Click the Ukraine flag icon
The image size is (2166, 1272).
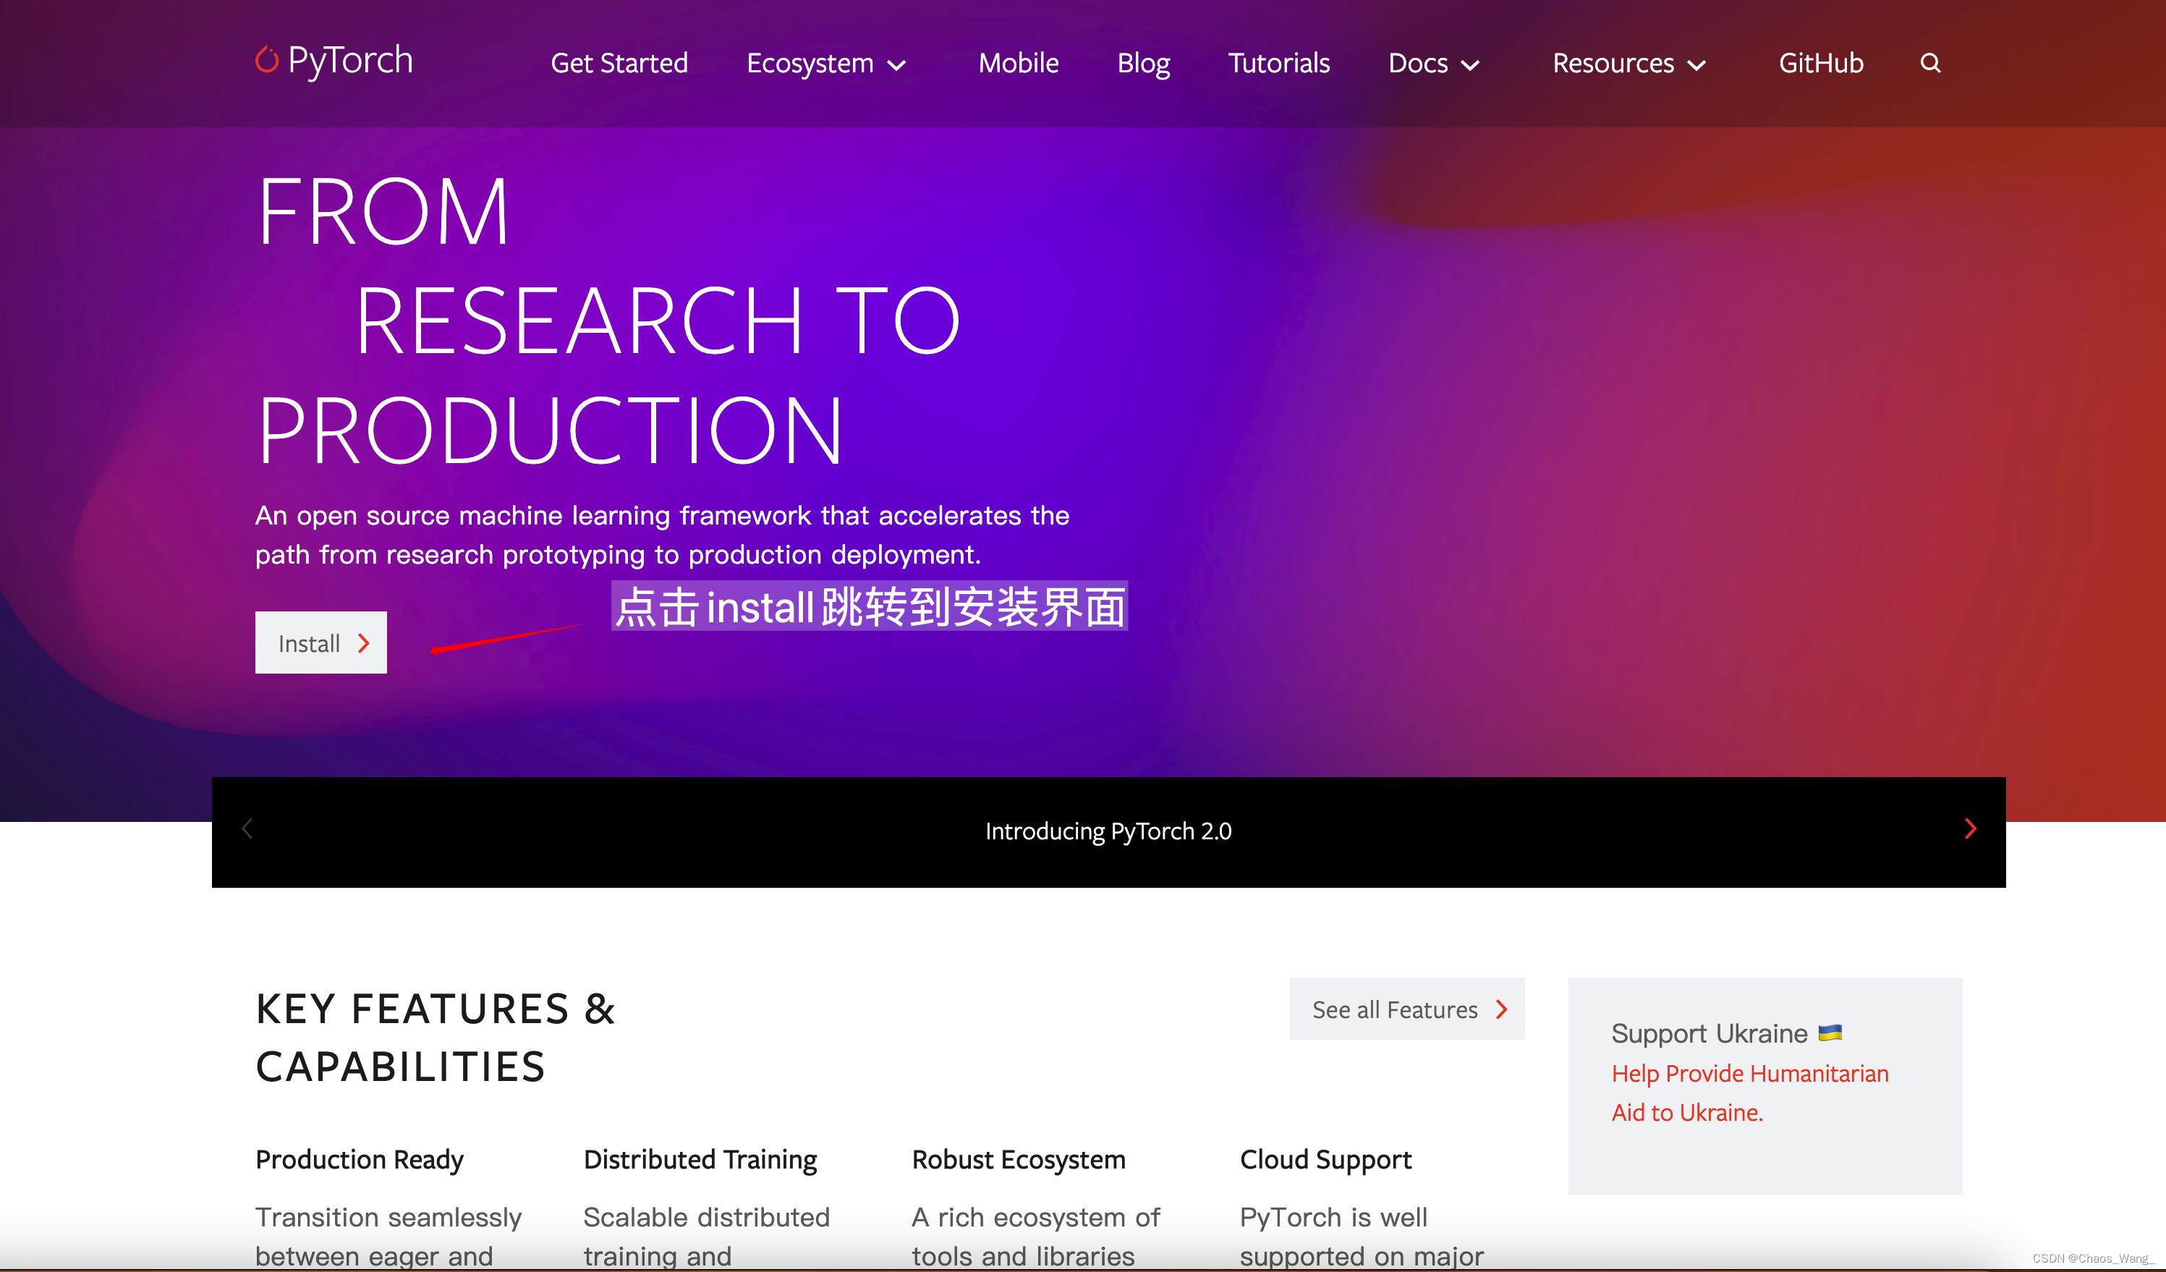[1830, 1033]
